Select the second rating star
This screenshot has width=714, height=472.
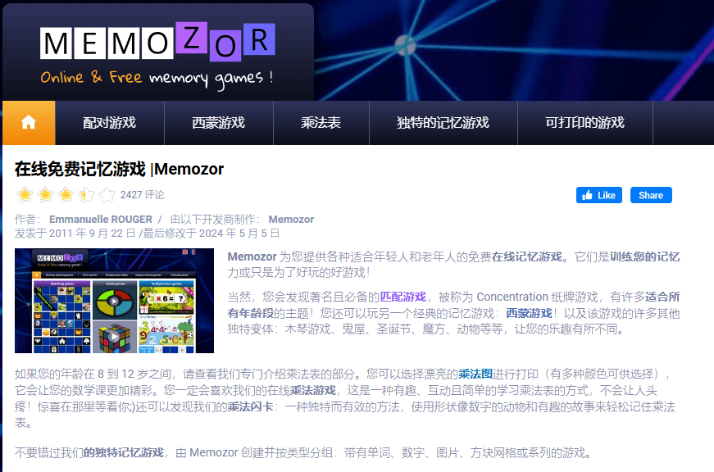click(x=45, y=195)
